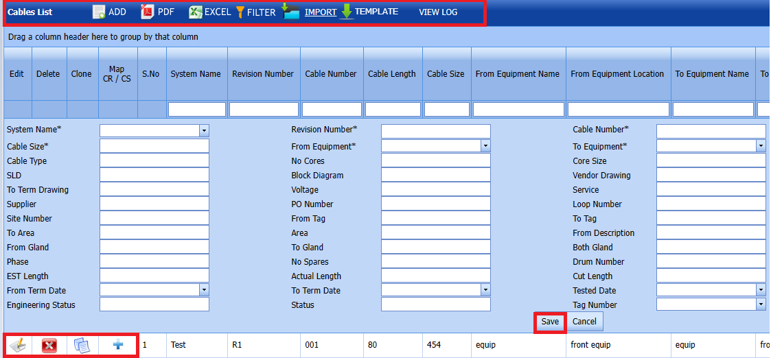Open the From Equipment dropdown
Viewport: 771px width, 358px height.
(x=485, y=146)
